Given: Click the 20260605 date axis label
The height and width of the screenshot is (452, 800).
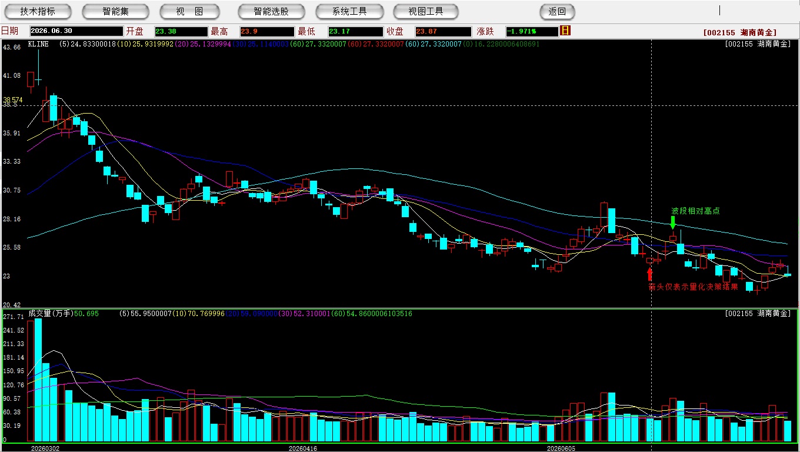Looking at the screenshot, I should pos(561,448).
